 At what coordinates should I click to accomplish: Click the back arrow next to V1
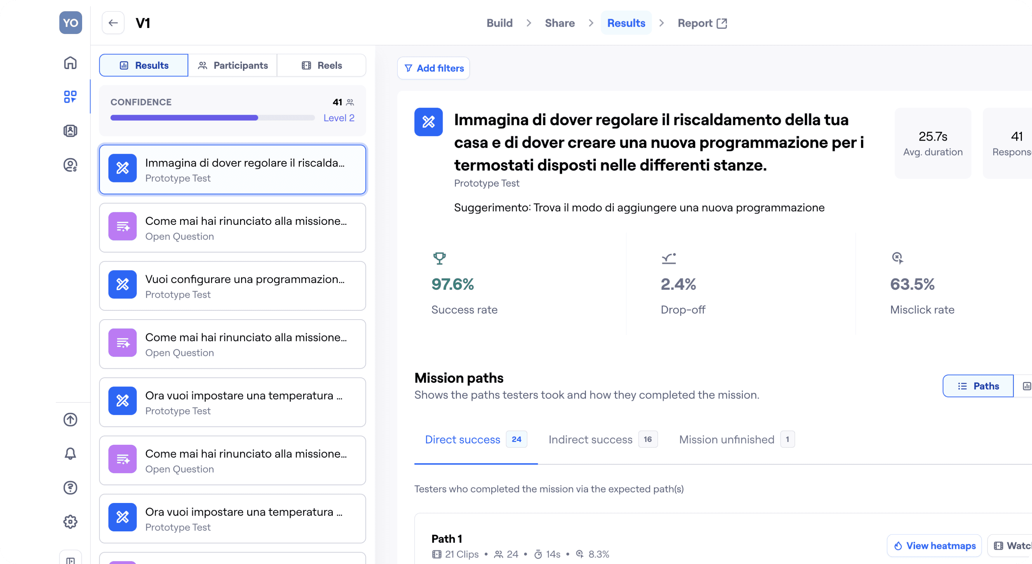tap(113, 23)
